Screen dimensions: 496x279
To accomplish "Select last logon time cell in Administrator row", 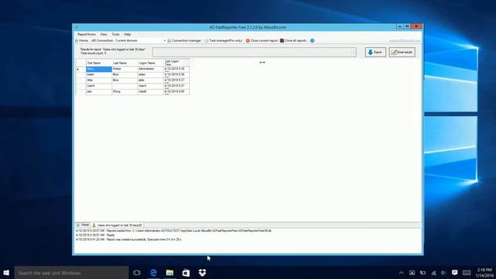I will (x=177, y=69).
